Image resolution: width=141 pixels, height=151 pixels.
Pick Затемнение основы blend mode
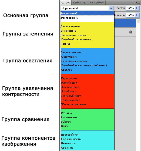coord(88,35)
